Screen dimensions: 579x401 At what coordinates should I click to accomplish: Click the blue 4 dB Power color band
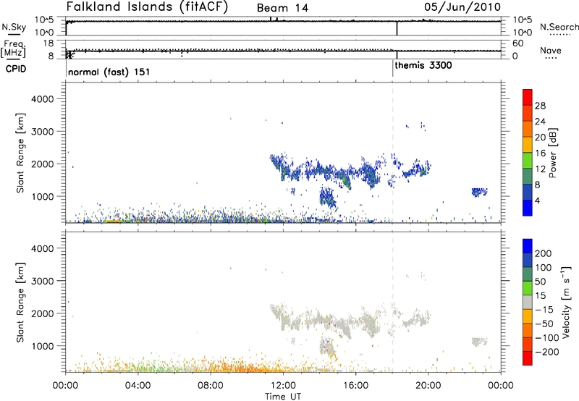click(528, 208)
